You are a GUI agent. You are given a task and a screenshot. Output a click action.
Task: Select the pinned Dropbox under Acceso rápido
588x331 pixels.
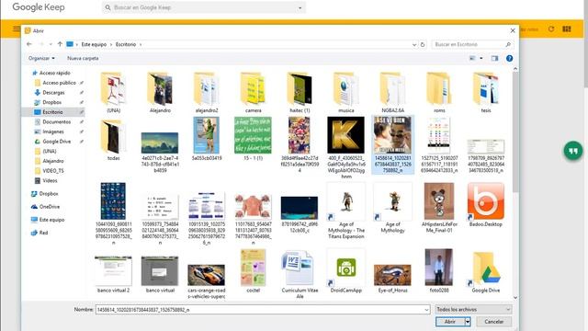[51, 102]
